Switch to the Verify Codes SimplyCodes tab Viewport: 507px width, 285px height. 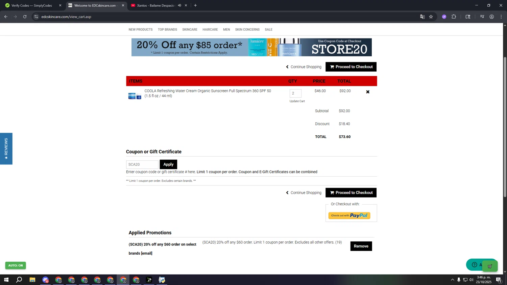point(31,5)
